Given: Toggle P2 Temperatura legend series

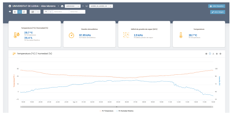Looking at the screenshot, I should 106,111.
